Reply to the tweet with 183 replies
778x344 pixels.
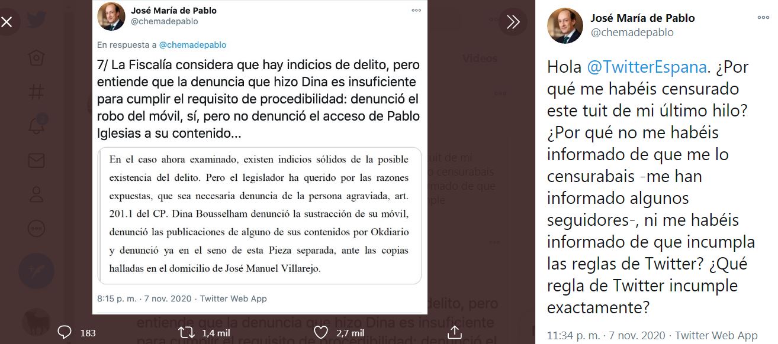66,333
